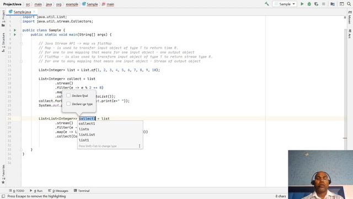353x199 pixels.
Task: Run with coverage using the shield icon
Action: [x=316, y=4]
